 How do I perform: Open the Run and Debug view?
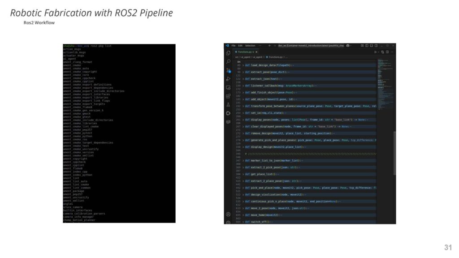(228, 79)
